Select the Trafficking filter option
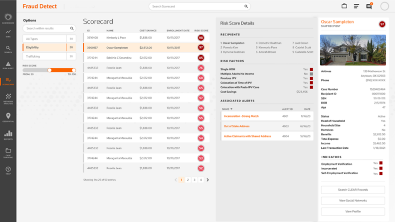The height and width of the screenshot is (222, 395). click(49, 56)
